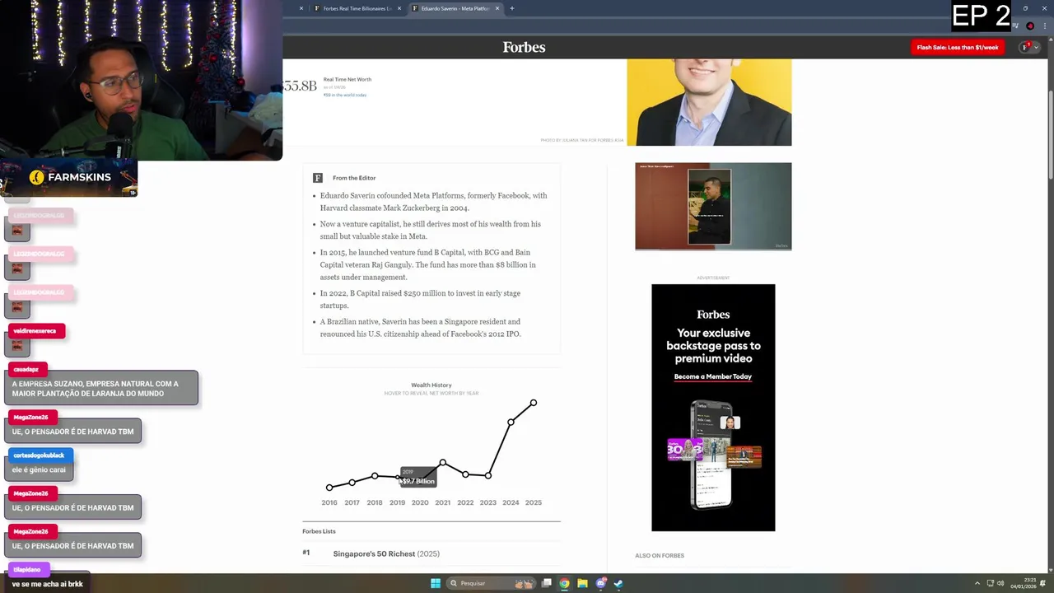Play the video thumbnail beside From the Editor

(x=713, y=206)
